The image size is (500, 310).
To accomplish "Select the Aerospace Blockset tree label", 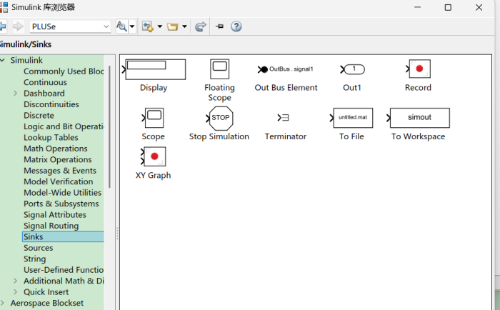I will coord(47,303).
